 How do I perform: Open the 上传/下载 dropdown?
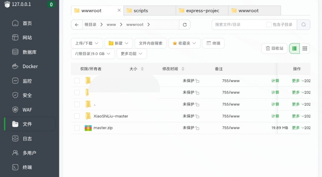(x=87, y=43)
